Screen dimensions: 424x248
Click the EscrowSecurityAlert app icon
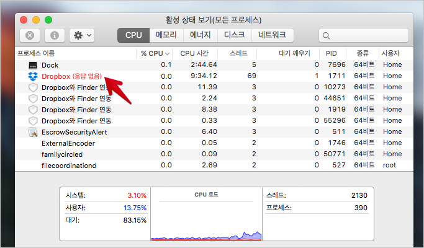pyautogui.click(x=33, y=132)
